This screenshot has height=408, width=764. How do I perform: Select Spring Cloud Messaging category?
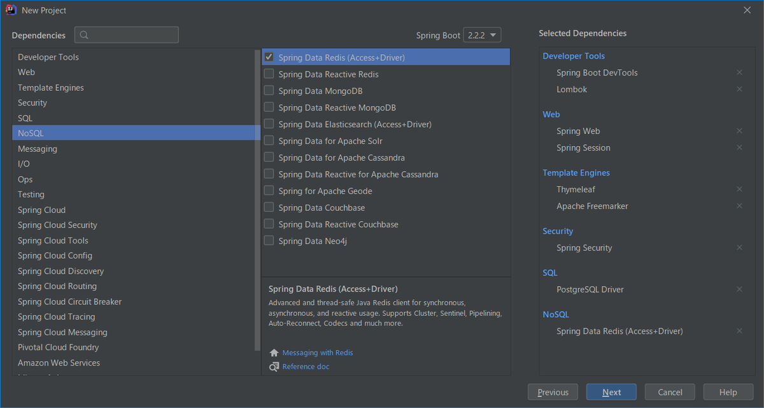coord(133,332)
